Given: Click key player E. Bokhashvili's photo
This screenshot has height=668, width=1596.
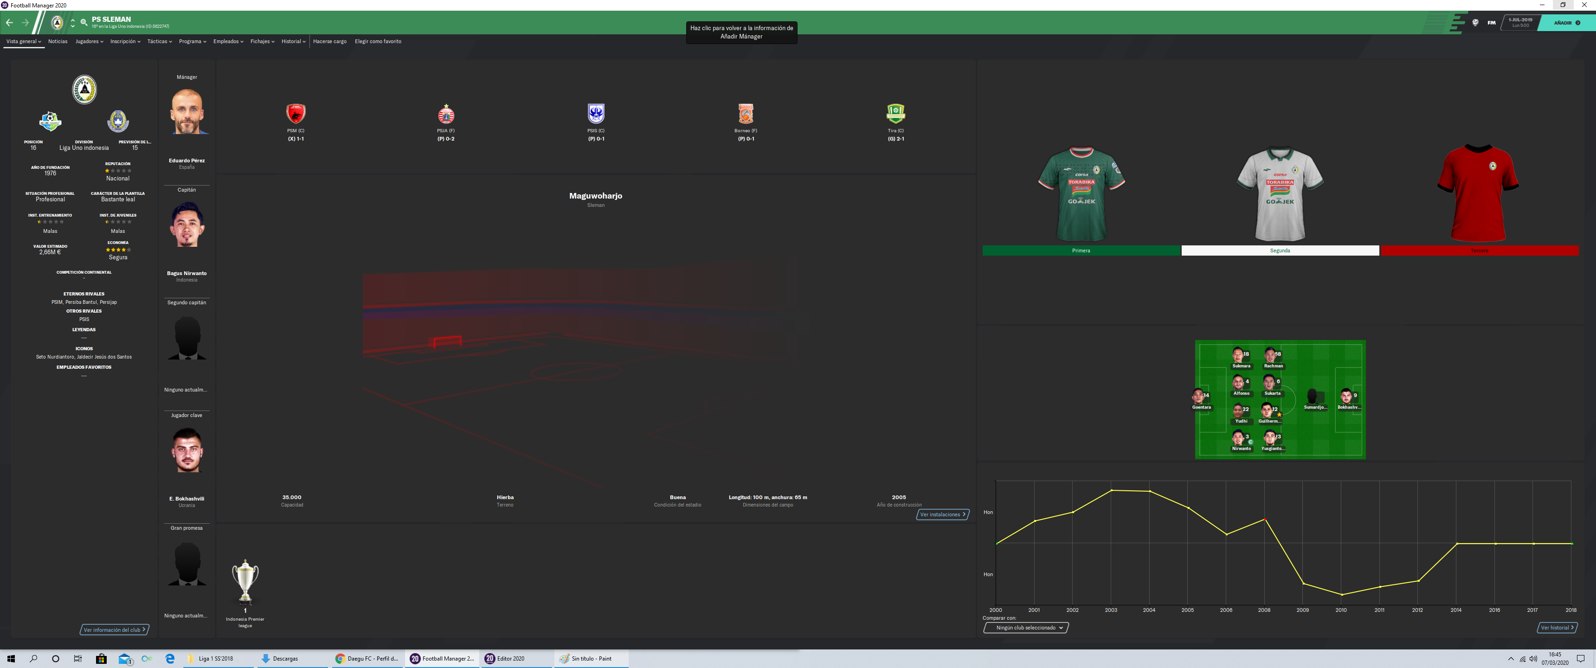Looking at the screenshot, I should coord(187,450).
